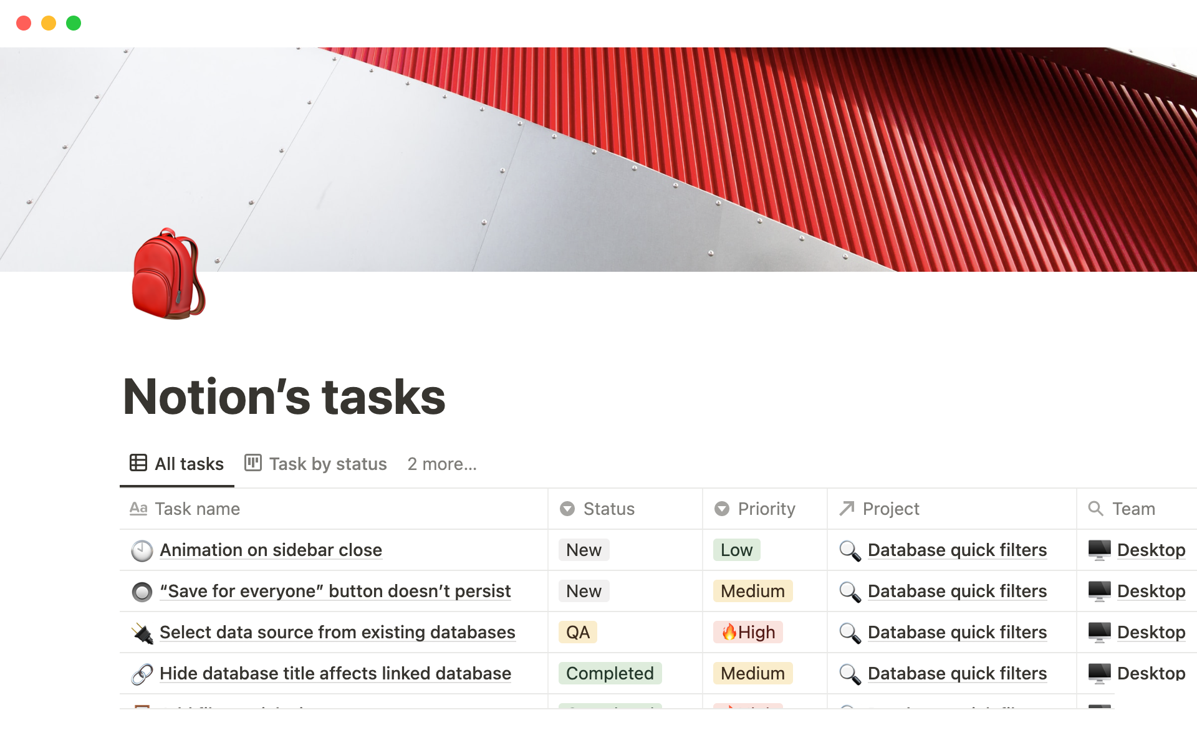Click the Project column header icon
The height and width of the screenshot is (748, 1197).
point(846,509)
